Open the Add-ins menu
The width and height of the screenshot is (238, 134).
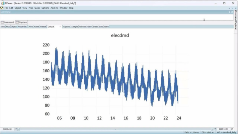click(x=54, y=8)
